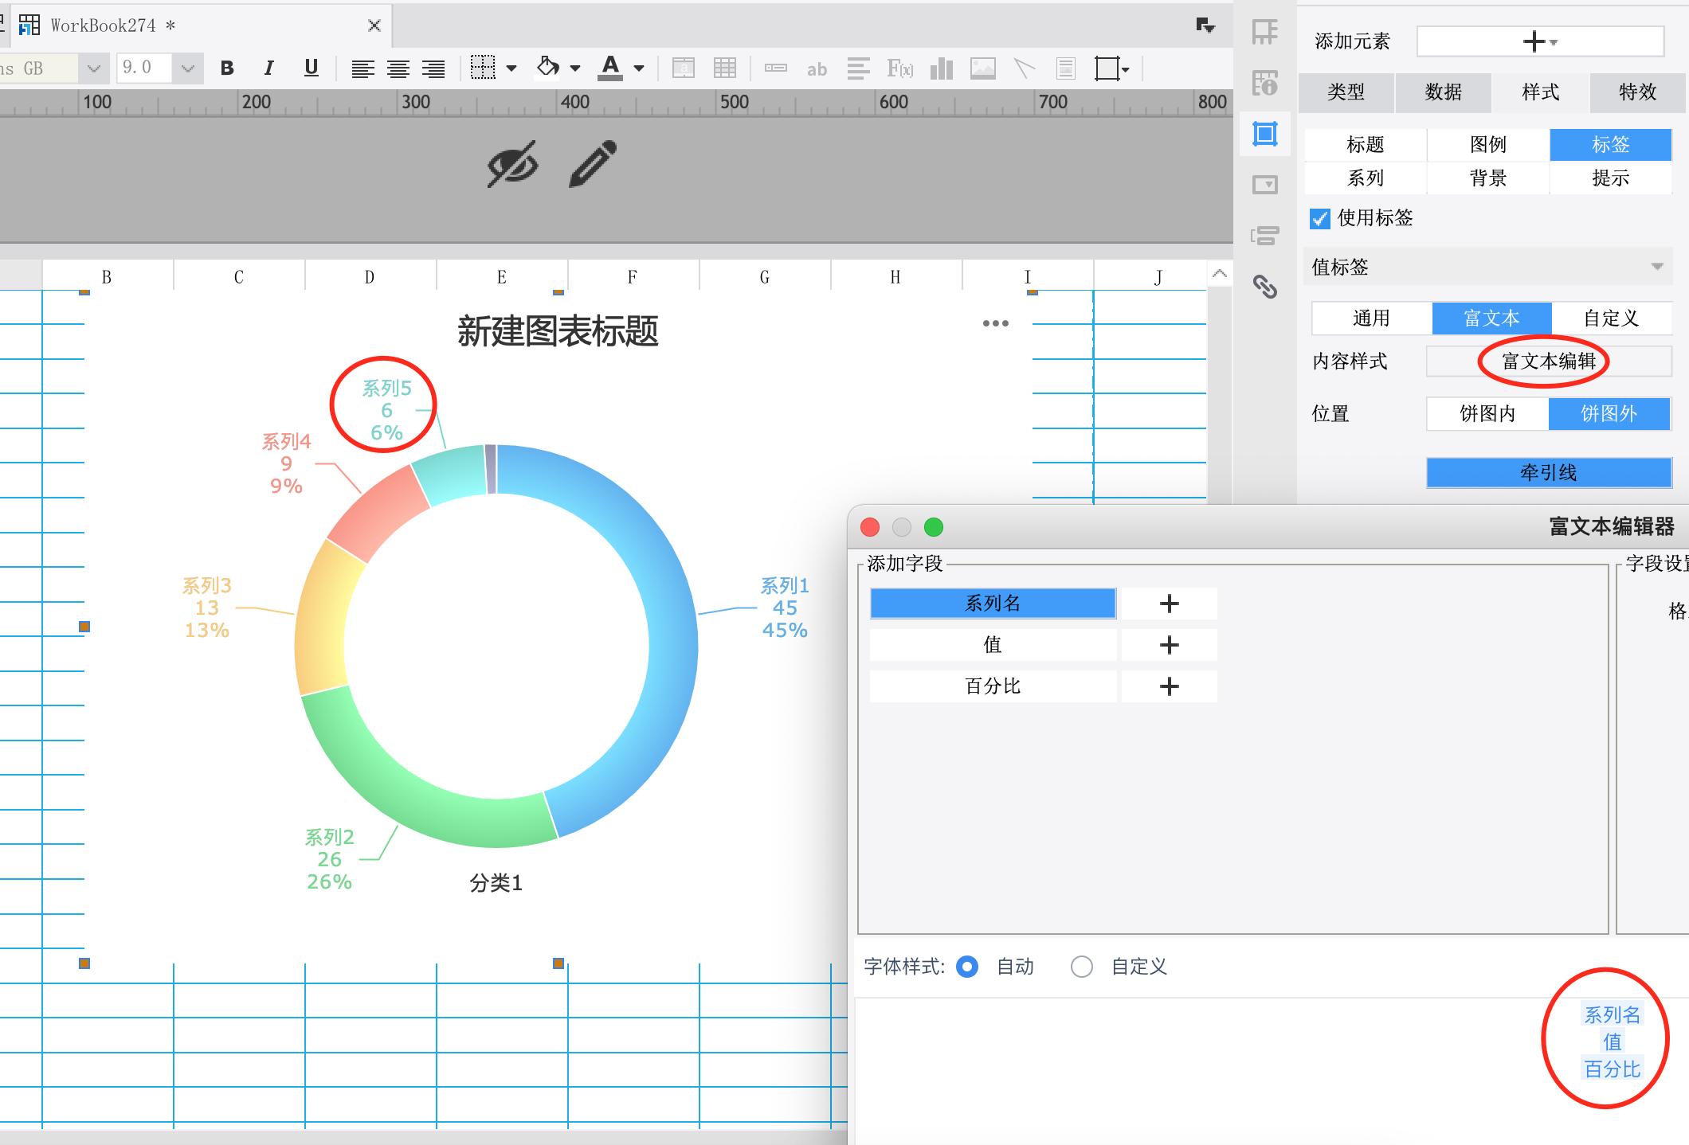Click the pencil edit icon

point(593,164)
